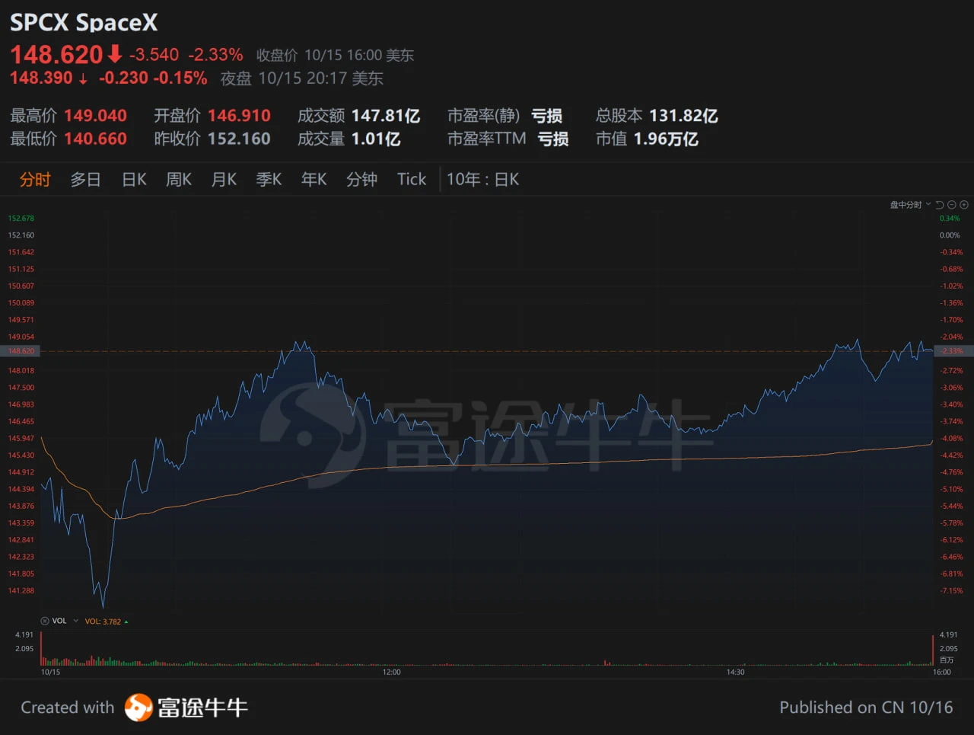
Task: Click the overnight price 148.390
Action: click(41, 78)
